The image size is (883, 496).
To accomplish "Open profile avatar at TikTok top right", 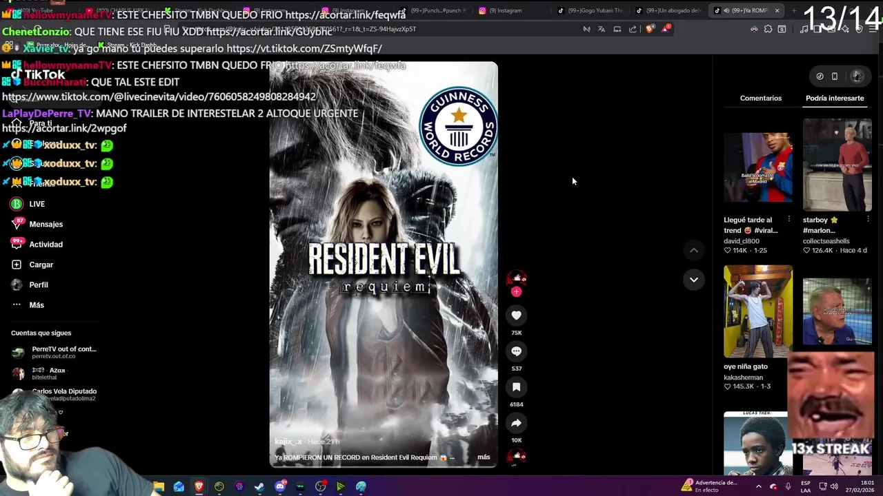I will tap(857, 76).
